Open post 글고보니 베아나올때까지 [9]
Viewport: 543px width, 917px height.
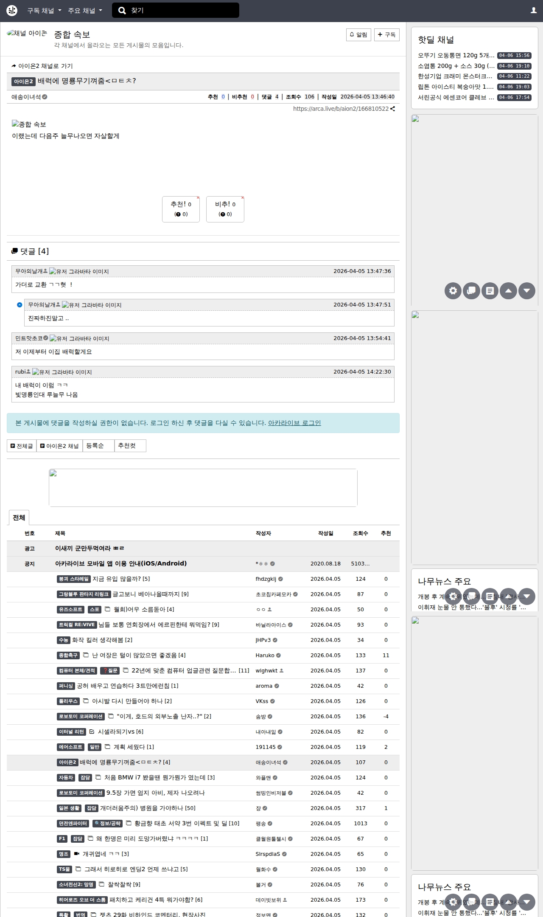tap(151, 594)
